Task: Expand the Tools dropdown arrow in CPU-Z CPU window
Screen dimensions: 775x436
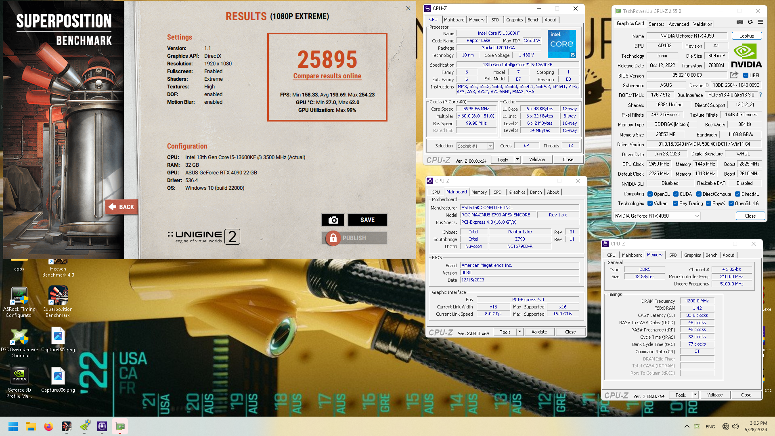Action: click(x=517, y=159)
